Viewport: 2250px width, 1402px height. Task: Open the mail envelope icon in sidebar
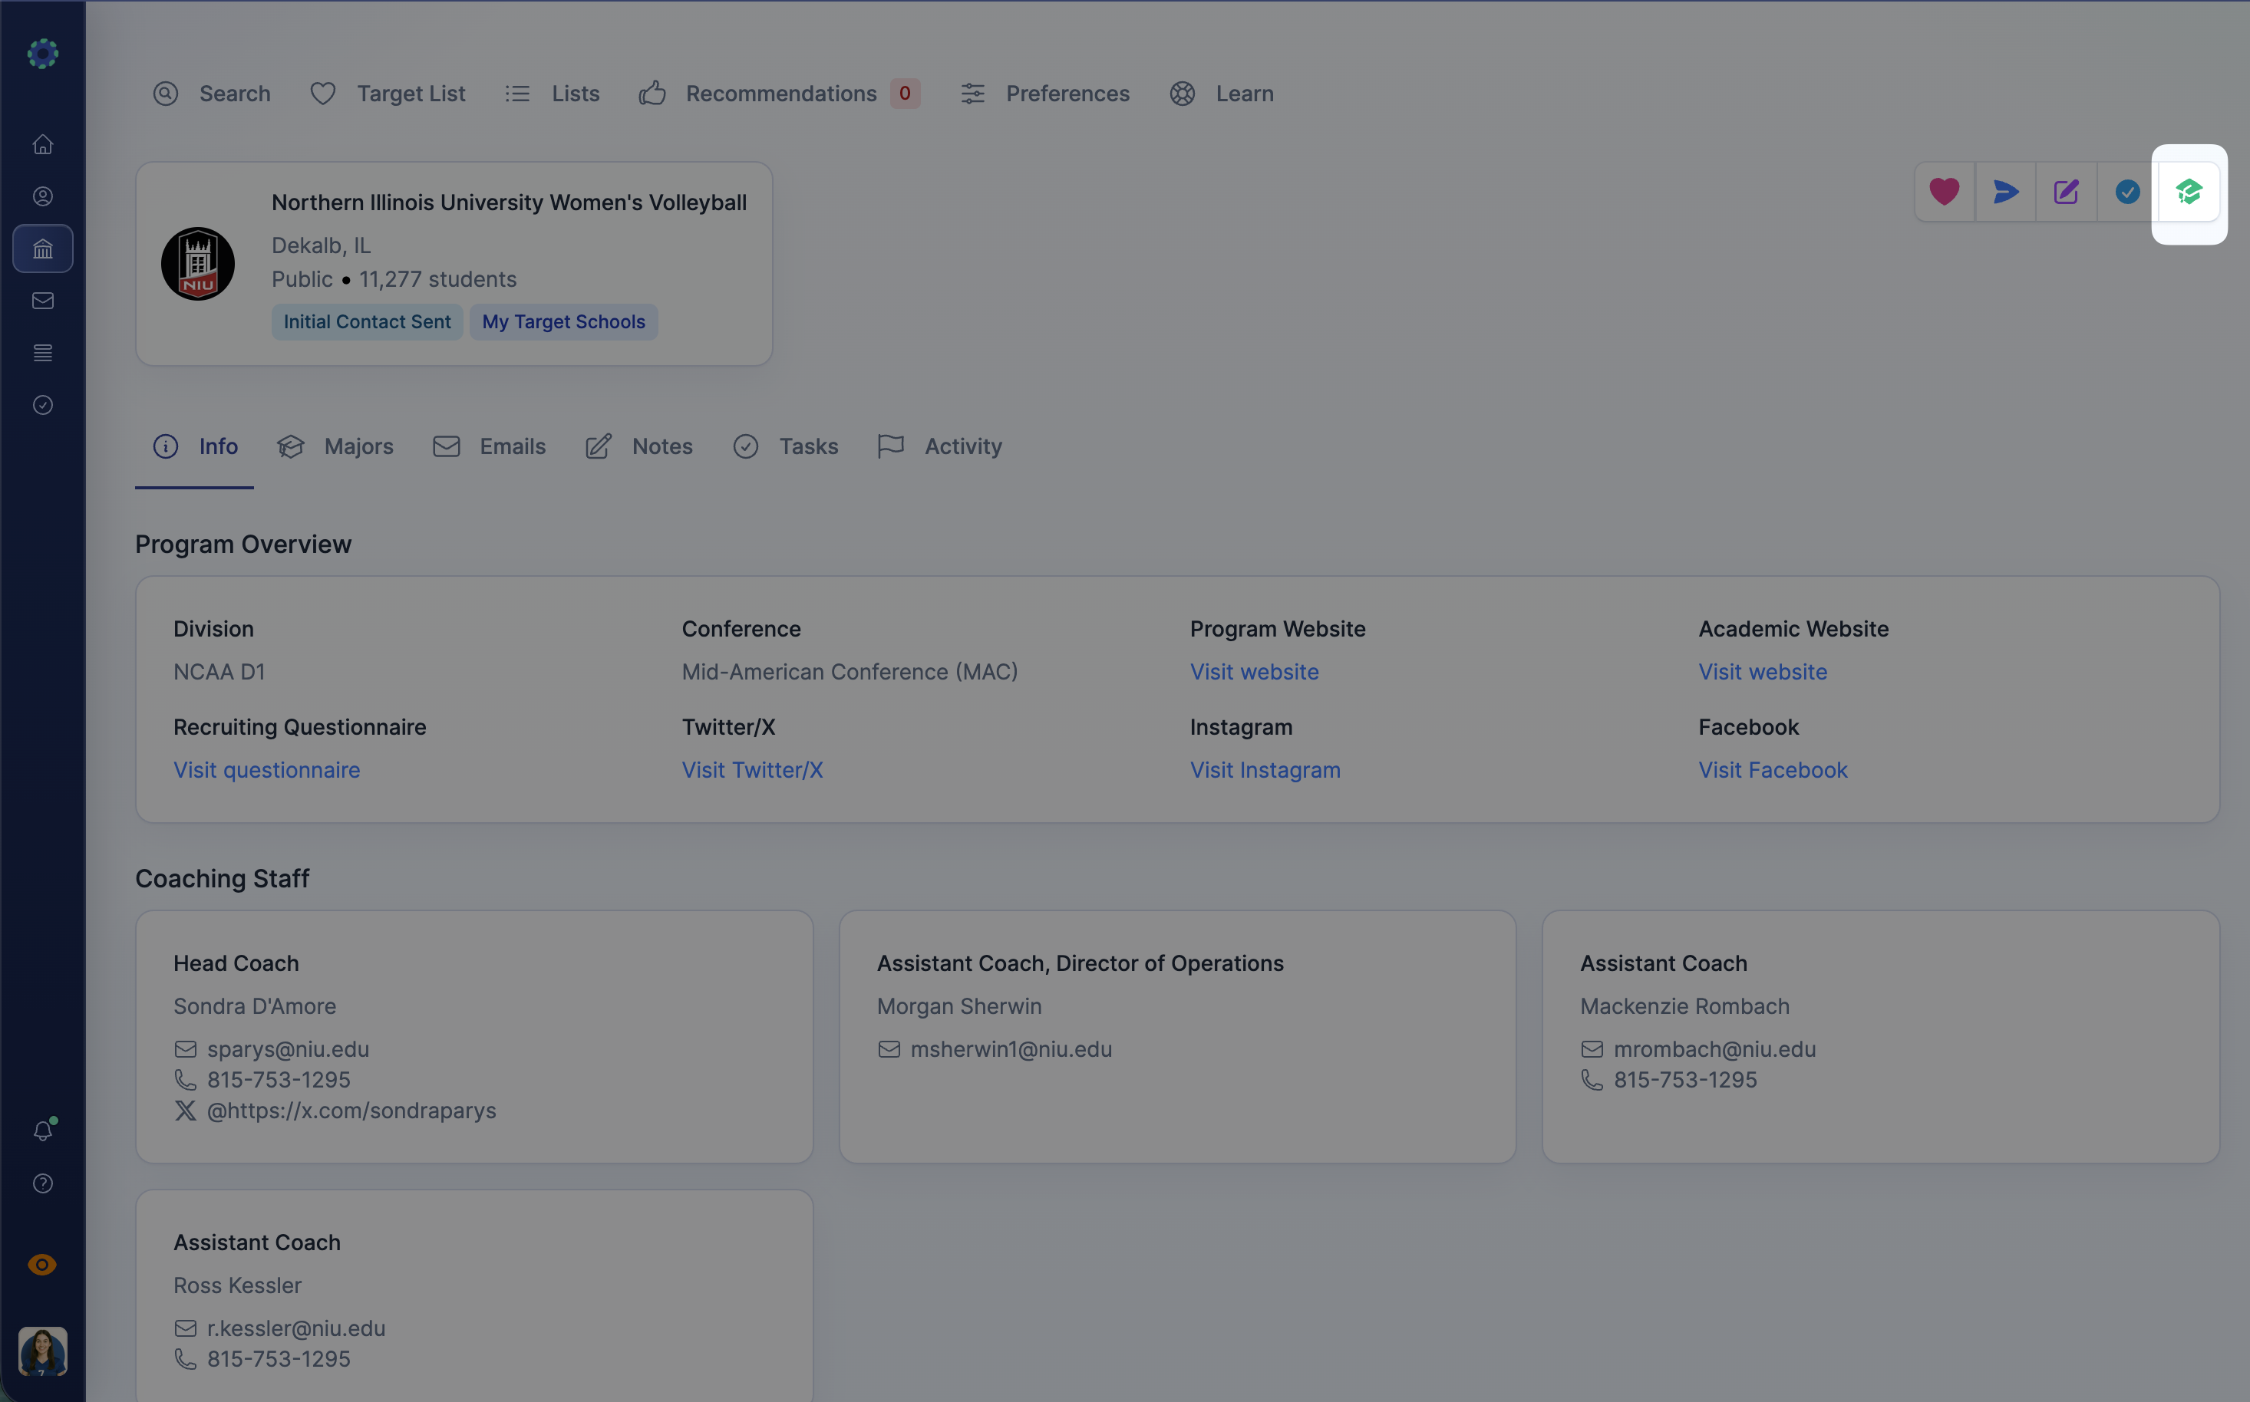coord(43,301)
